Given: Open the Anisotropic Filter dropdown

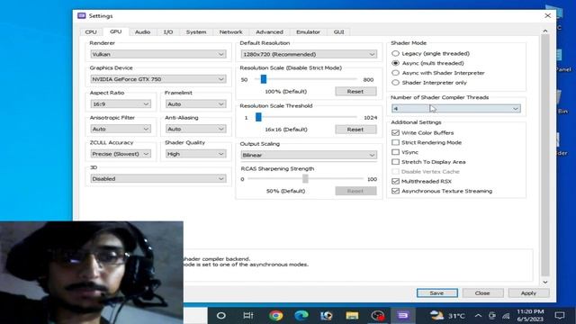Looking at the screenshot, I should pyautogui.click(x=121, y=129).
